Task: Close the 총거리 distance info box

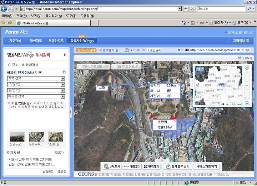Action: tap(179, 84)
